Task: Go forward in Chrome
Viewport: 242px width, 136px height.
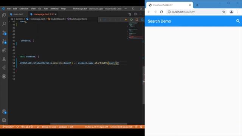Action: 155,12
